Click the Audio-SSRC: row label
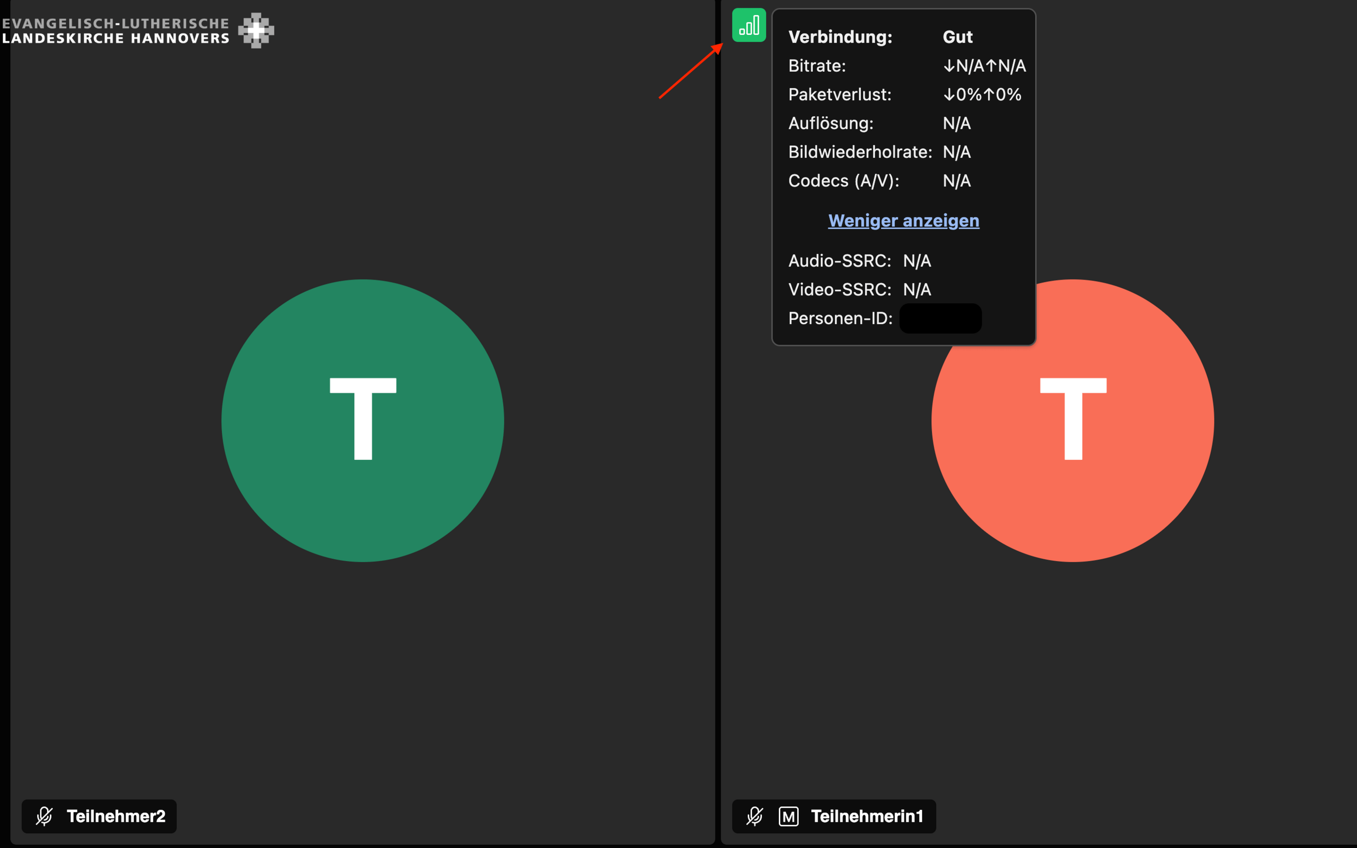Image resolution: width=1357 pixels, height=848 pixels. pos(839,261)
